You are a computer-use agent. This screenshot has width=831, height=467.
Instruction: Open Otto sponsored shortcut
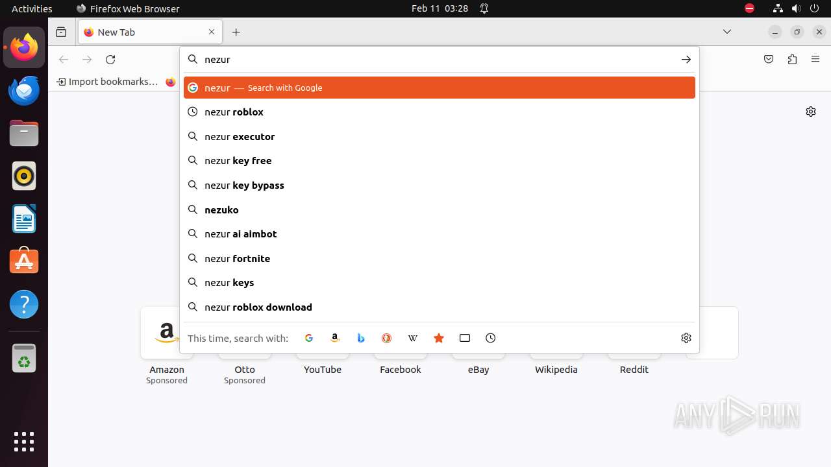point(245,346)
